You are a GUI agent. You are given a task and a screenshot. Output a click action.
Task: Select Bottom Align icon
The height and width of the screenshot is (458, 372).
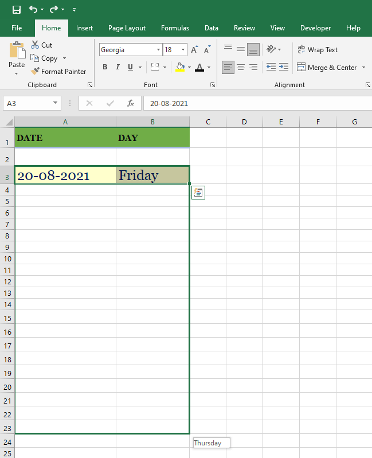point(253,49)
